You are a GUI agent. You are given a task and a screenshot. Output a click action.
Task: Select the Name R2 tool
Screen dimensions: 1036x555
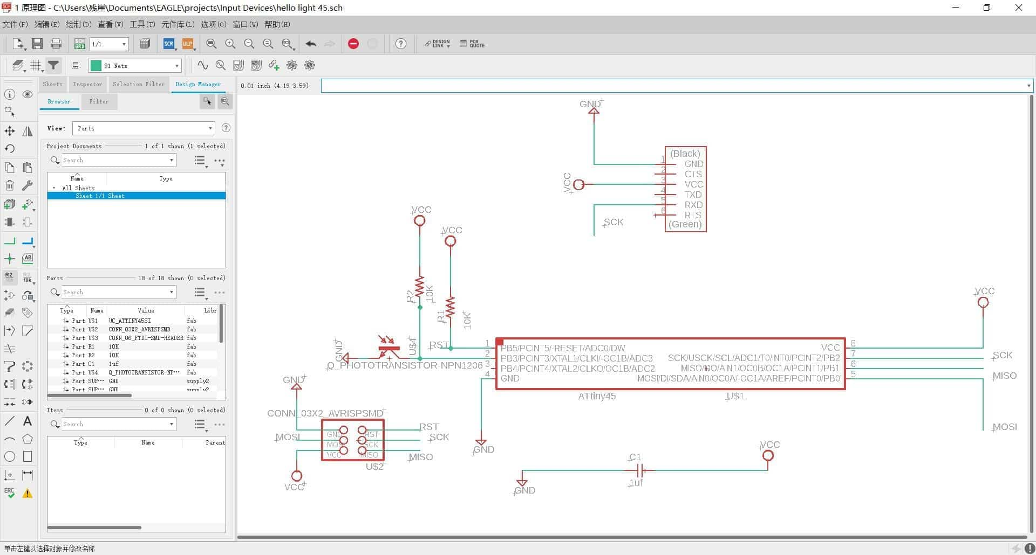point(10,277)
